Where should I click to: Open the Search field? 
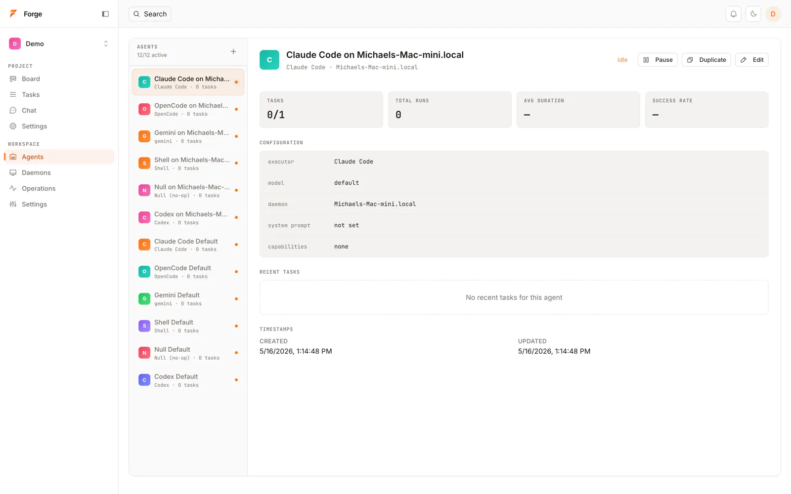click(x=150, y=14)
